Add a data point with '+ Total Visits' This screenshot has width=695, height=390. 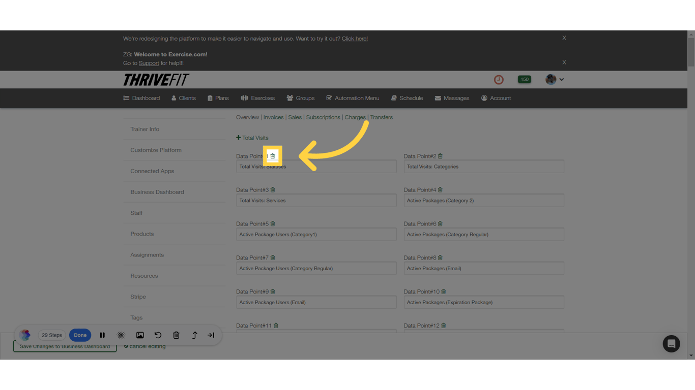252,138
